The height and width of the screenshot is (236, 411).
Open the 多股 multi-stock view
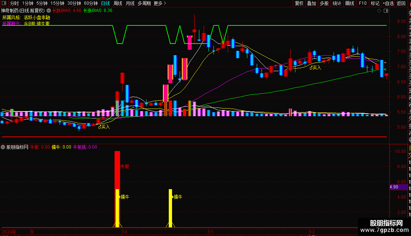324,3
